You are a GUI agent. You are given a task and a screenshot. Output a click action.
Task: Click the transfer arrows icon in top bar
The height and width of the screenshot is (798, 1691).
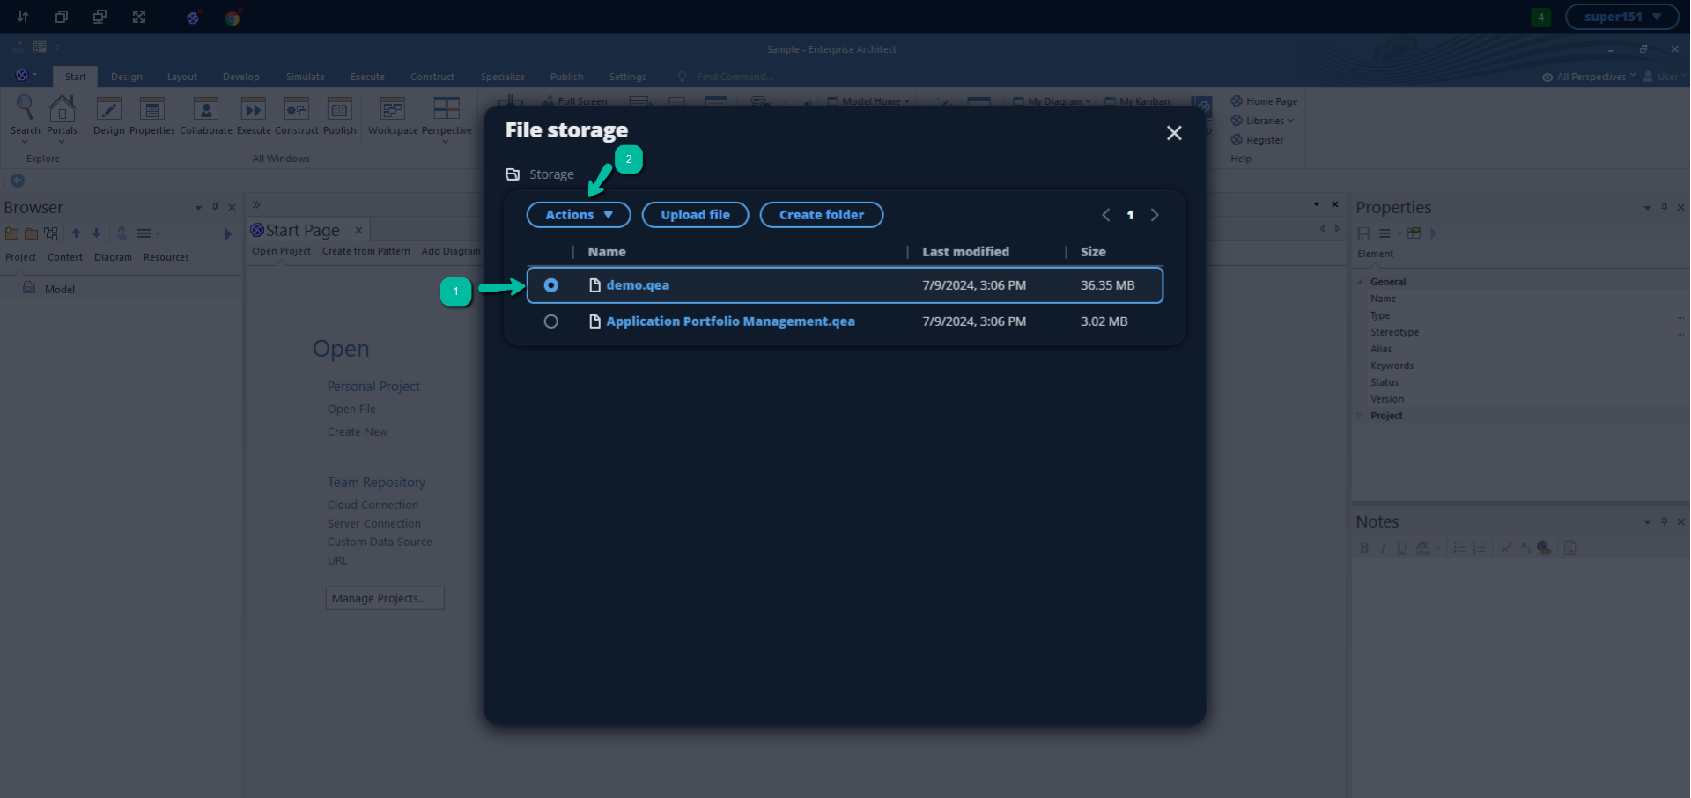point(23,17)
